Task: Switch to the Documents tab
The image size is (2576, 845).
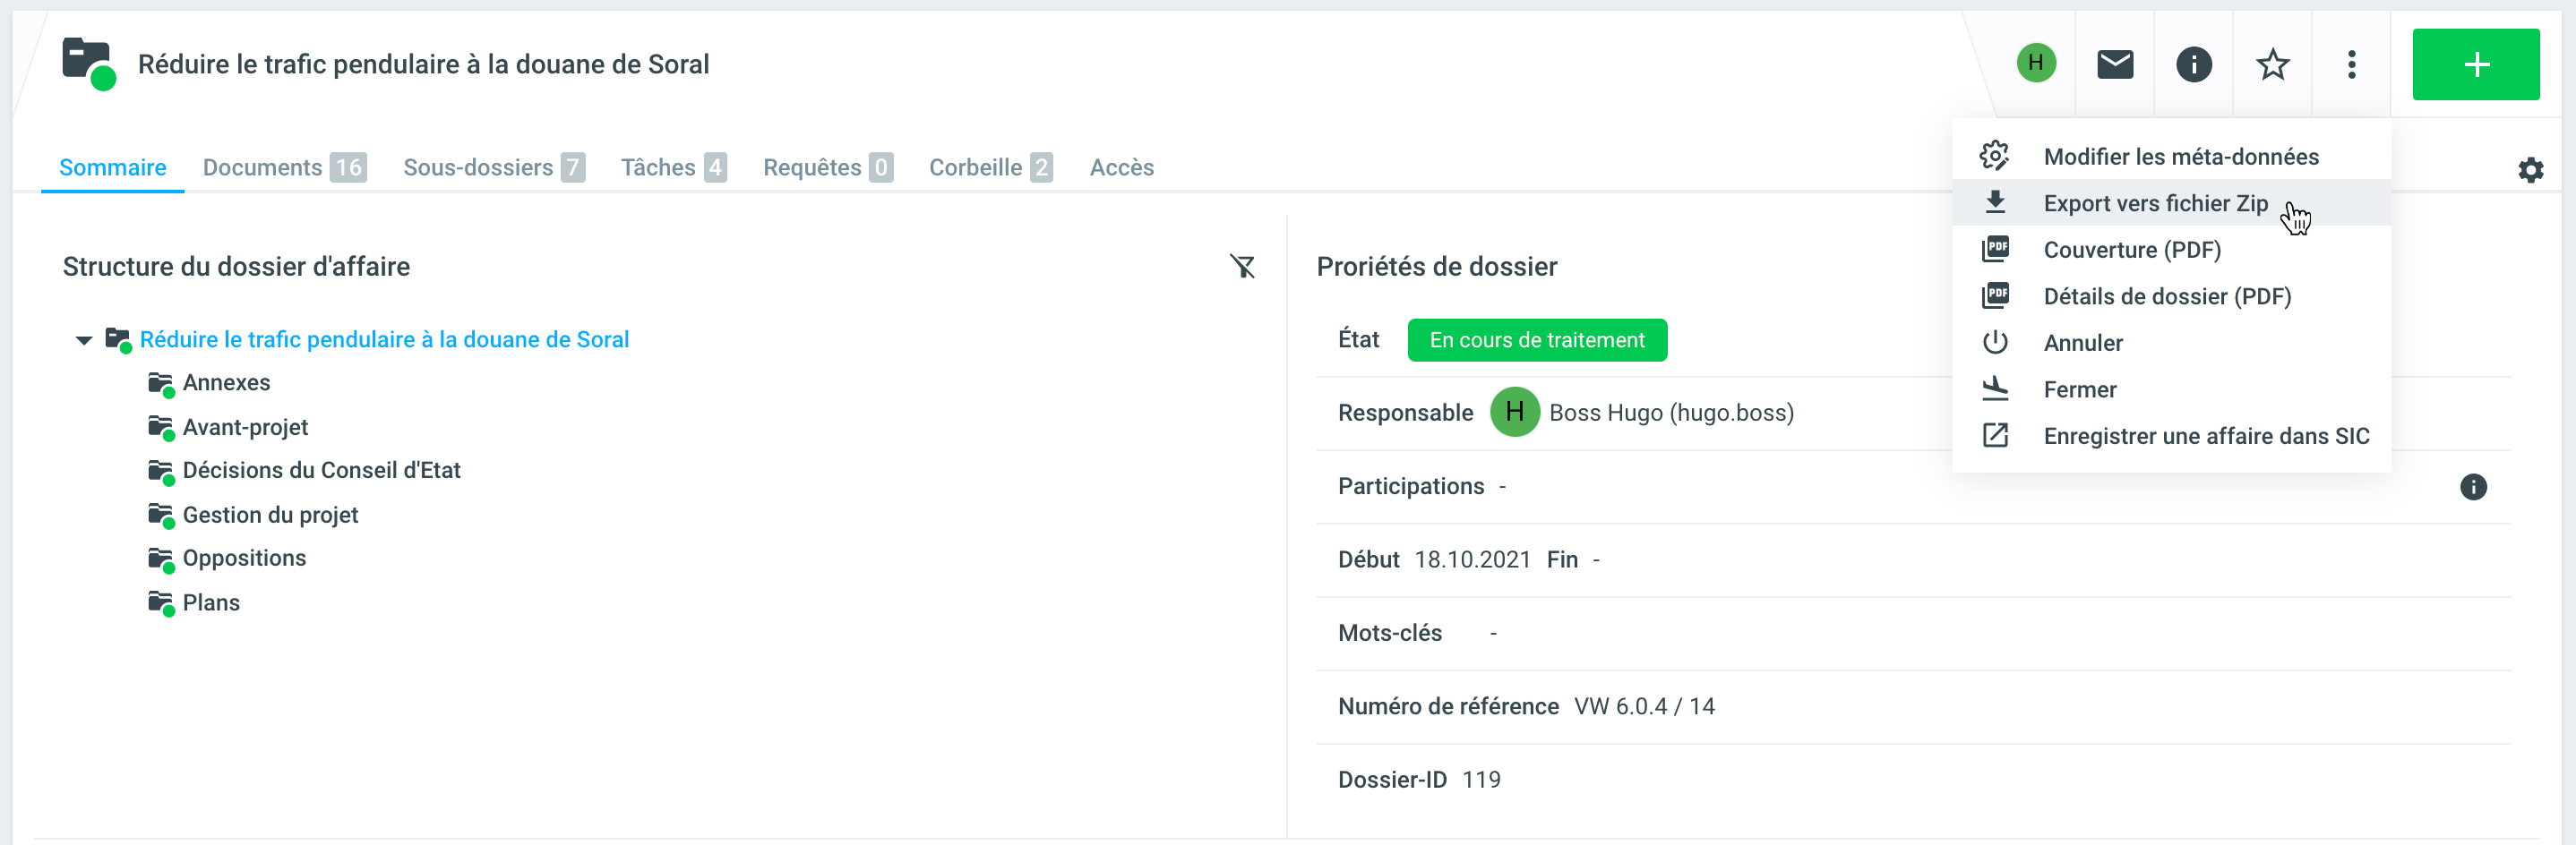Action: [283, 167]
